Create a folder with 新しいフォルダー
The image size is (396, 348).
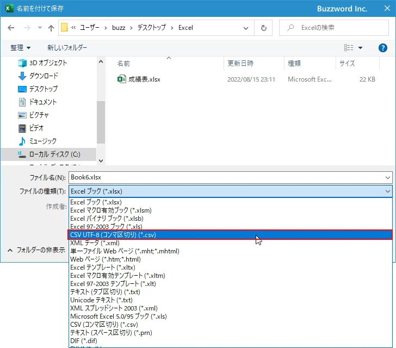pyautogui.click(x=67, y=48)
